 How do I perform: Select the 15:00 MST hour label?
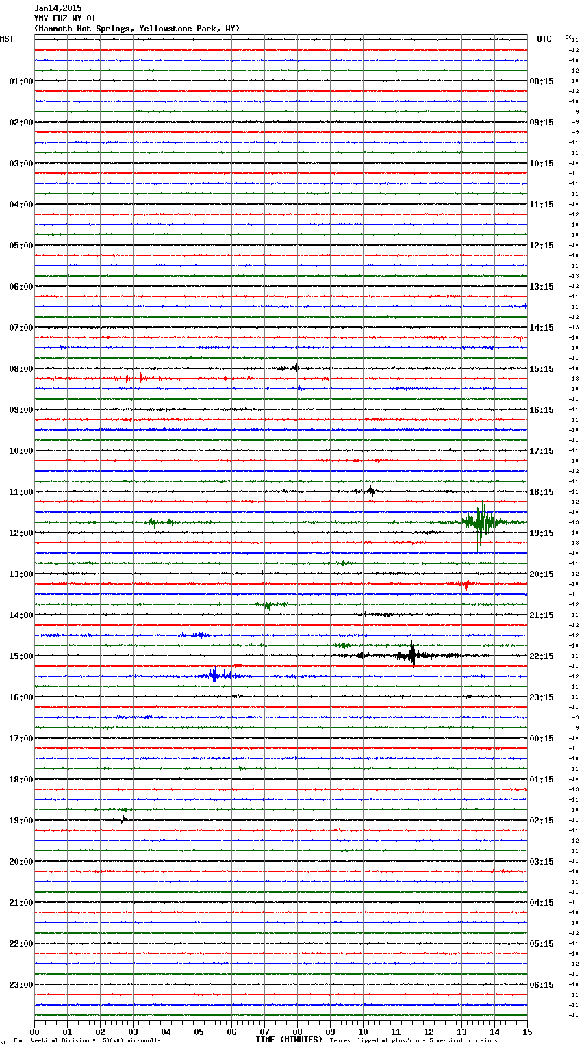click(21, 656)
